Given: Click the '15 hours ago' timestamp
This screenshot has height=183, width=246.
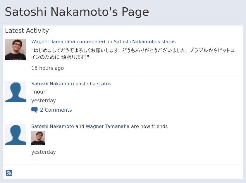Looking at the screenshot, I should 48,68.
